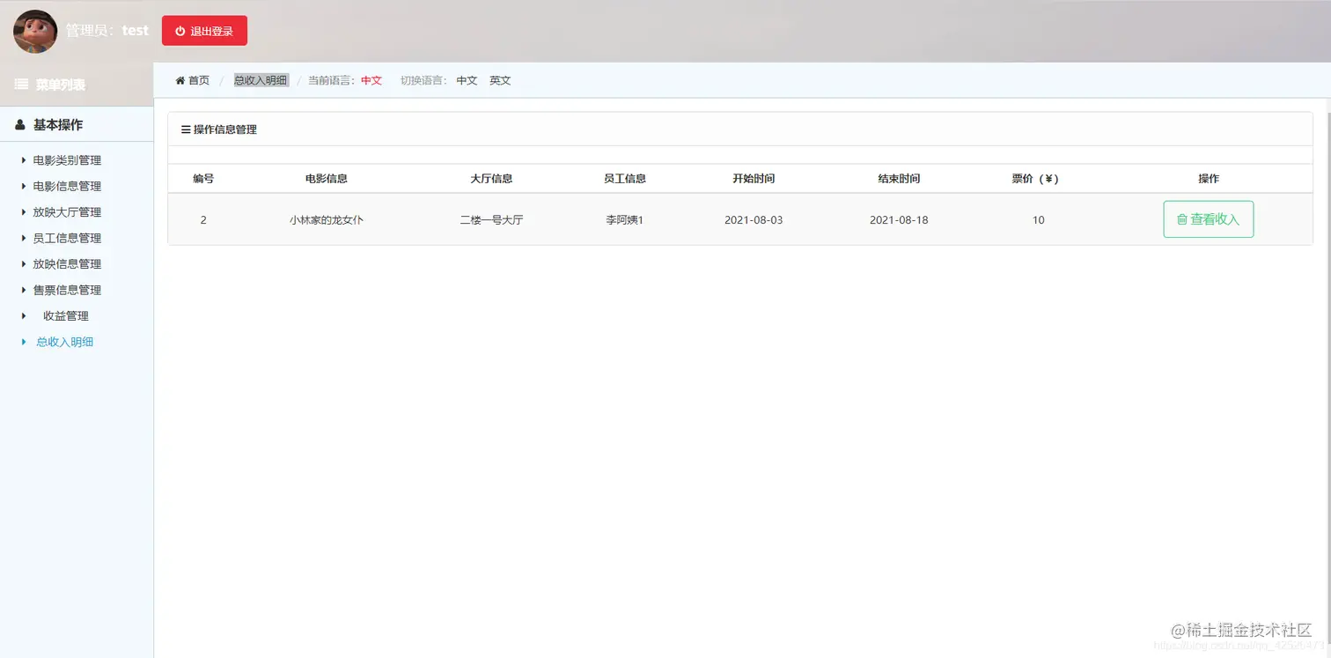Click the 员工信息 column header
Viewport: 1331px width, 658px height.
[625, 179]
